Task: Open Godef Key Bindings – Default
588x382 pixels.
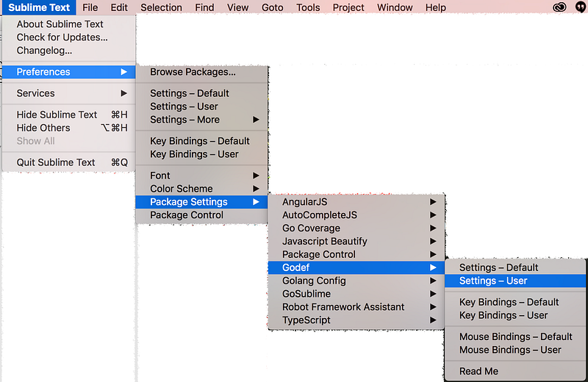Action: pos(515,302)
